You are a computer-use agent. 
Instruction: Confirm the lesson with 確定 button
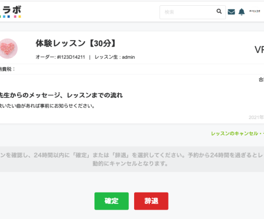(x=112, y=201)
